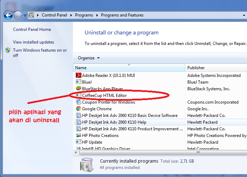
Task: Click Adobe Systems Incorporated publisher cell
Action: 214,76
